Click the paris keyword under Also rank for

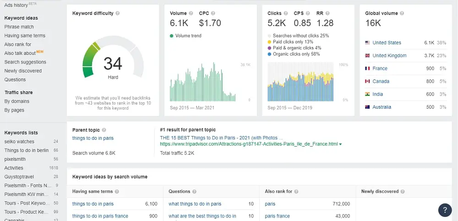tap(270, 204)
